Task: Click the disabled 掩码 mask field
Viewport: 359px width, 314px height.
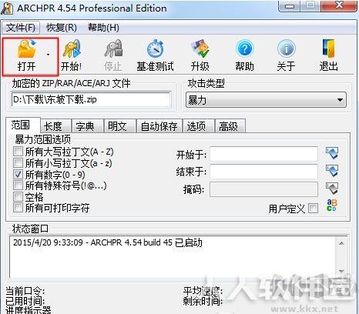Action: click(x=264, y=189)
